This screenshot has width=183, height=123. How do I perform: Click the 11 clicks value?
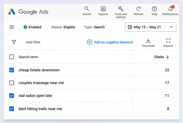pyautogui.click(x=167, y=96)
